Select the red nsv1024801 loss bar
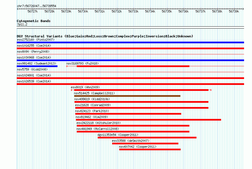This screenshot has height=169, width=252. click(130, 78)
